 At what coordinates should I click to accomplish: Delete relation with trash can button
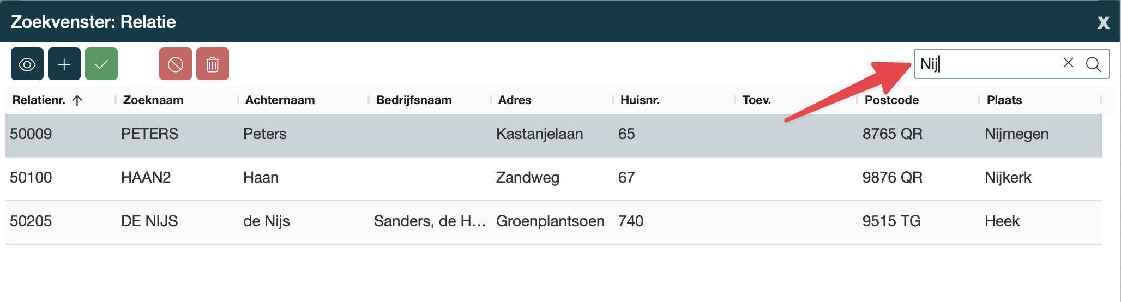(x=213, y=64)
